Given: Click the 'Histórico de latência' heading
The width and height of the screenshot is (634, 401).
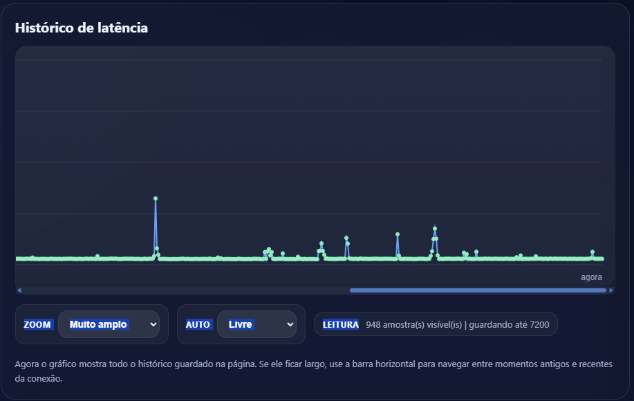Looking at the screenshot, I should pos(81,28).
